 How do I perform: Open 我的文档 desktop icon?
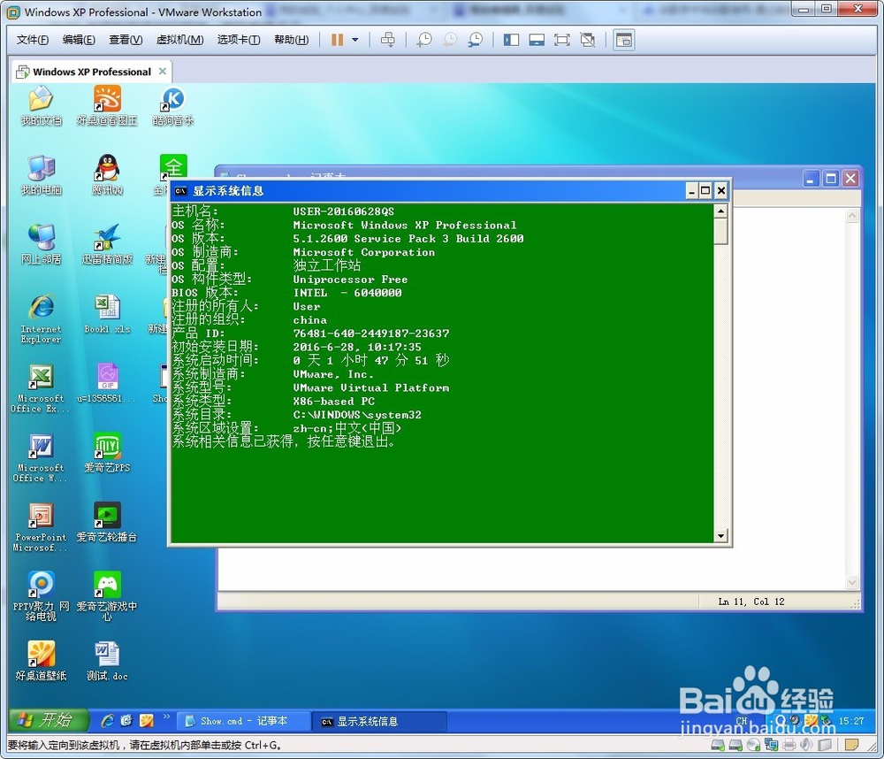point(42,106)
